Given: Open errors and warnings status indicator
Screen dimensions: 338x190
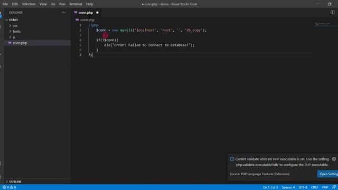Looking at the screenshot, I should coord(10,187).
